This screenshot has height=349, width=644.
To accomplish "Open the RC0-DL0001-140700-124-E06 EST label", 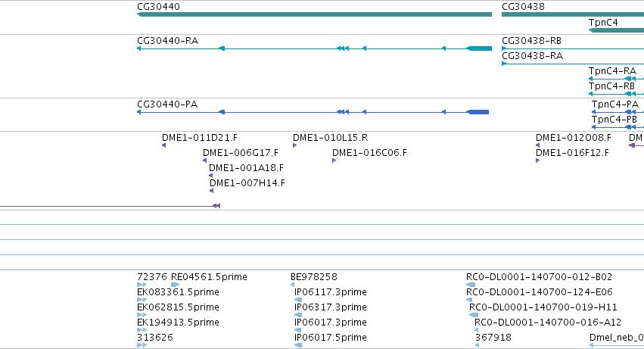I will [x=540, y=292].
